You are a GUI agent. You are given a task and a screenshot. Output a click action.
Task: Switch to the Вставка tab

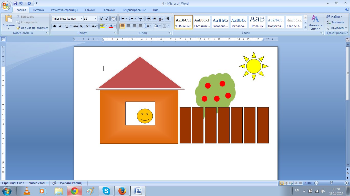pyautogui.click(x=38, y=10)
